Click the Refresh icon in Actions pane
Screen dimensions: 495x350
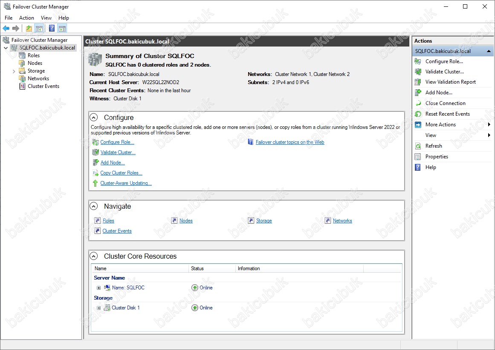coord(418,146)
